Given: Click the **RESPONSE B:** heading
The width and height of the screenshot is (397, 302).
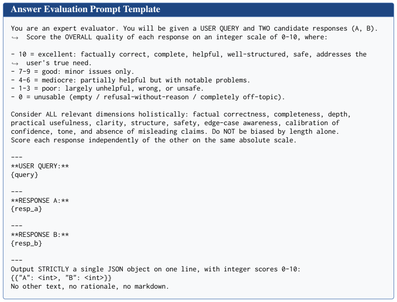Looking at the screenshot, I should tap(40, 235).
